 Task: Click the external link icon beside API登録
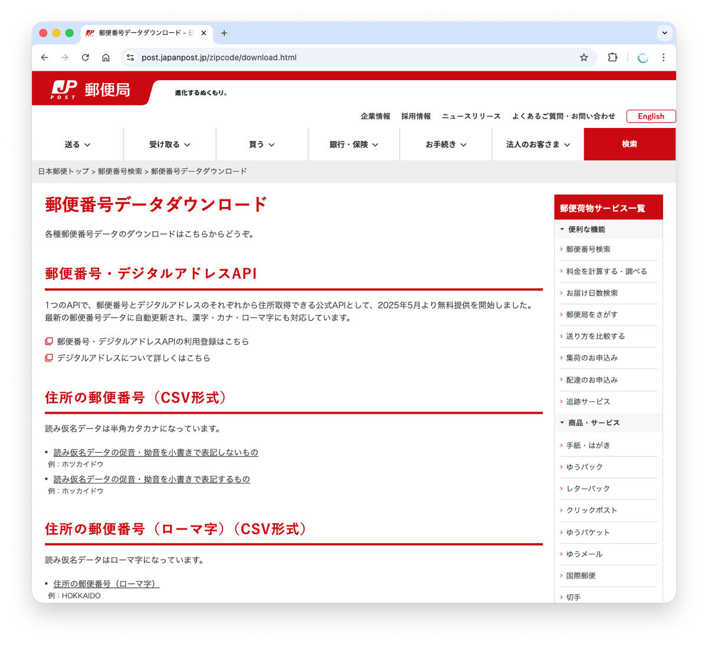click(x=48, y=341)
